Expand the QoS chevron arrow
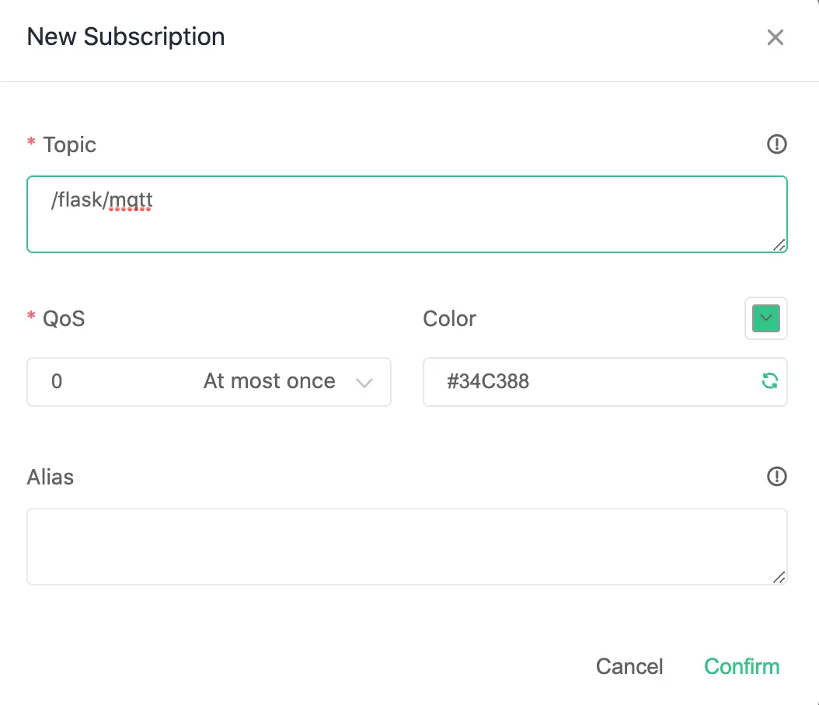Image resolution: width=819 pixels, height=705 pixels. point(364,381)
